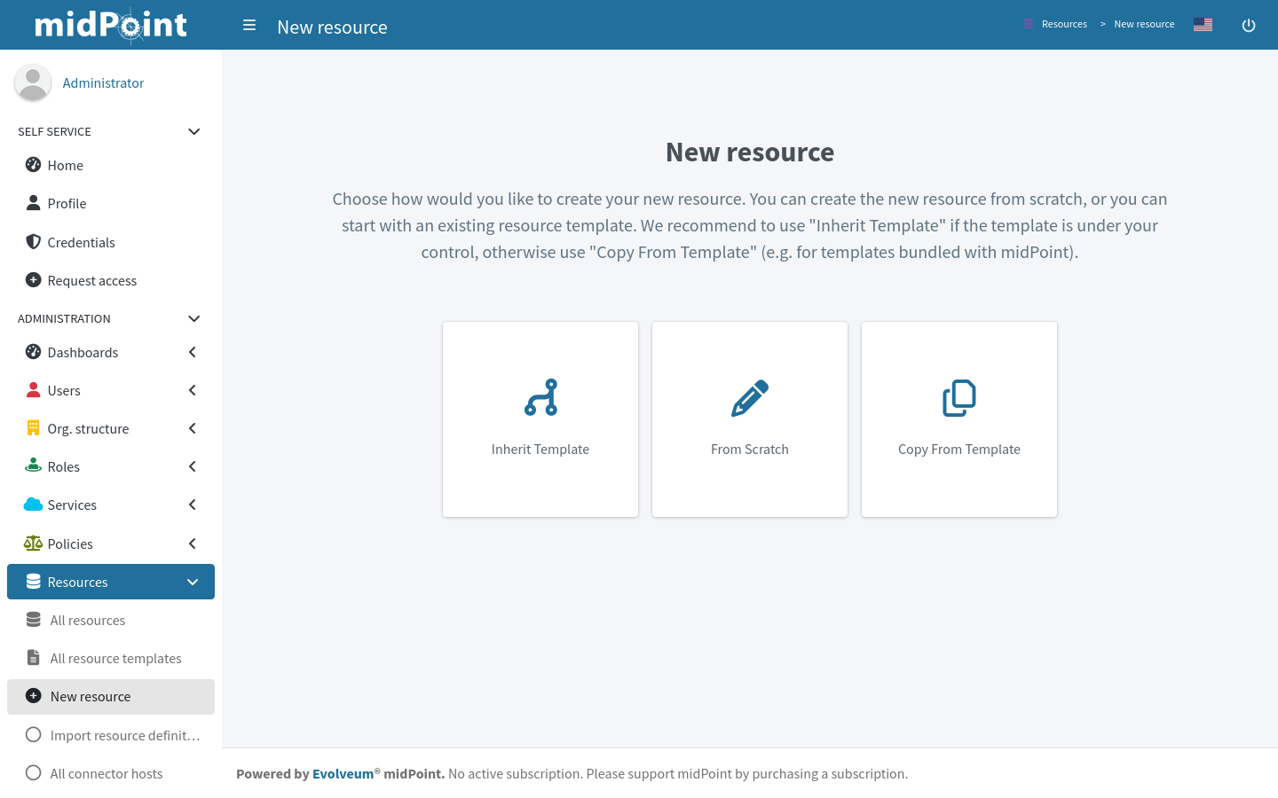Open the Dashboards menu item
Screen dimensions: 1278x798
pos(83,352)
